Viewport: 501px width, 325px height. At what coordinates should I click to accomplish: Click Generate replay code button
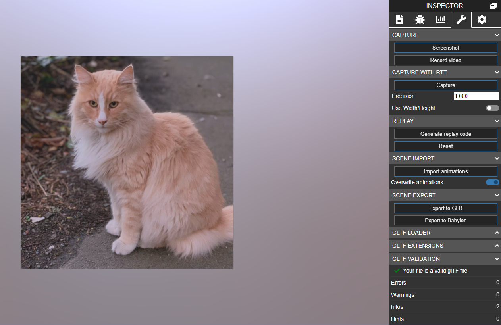coord(445,134)
